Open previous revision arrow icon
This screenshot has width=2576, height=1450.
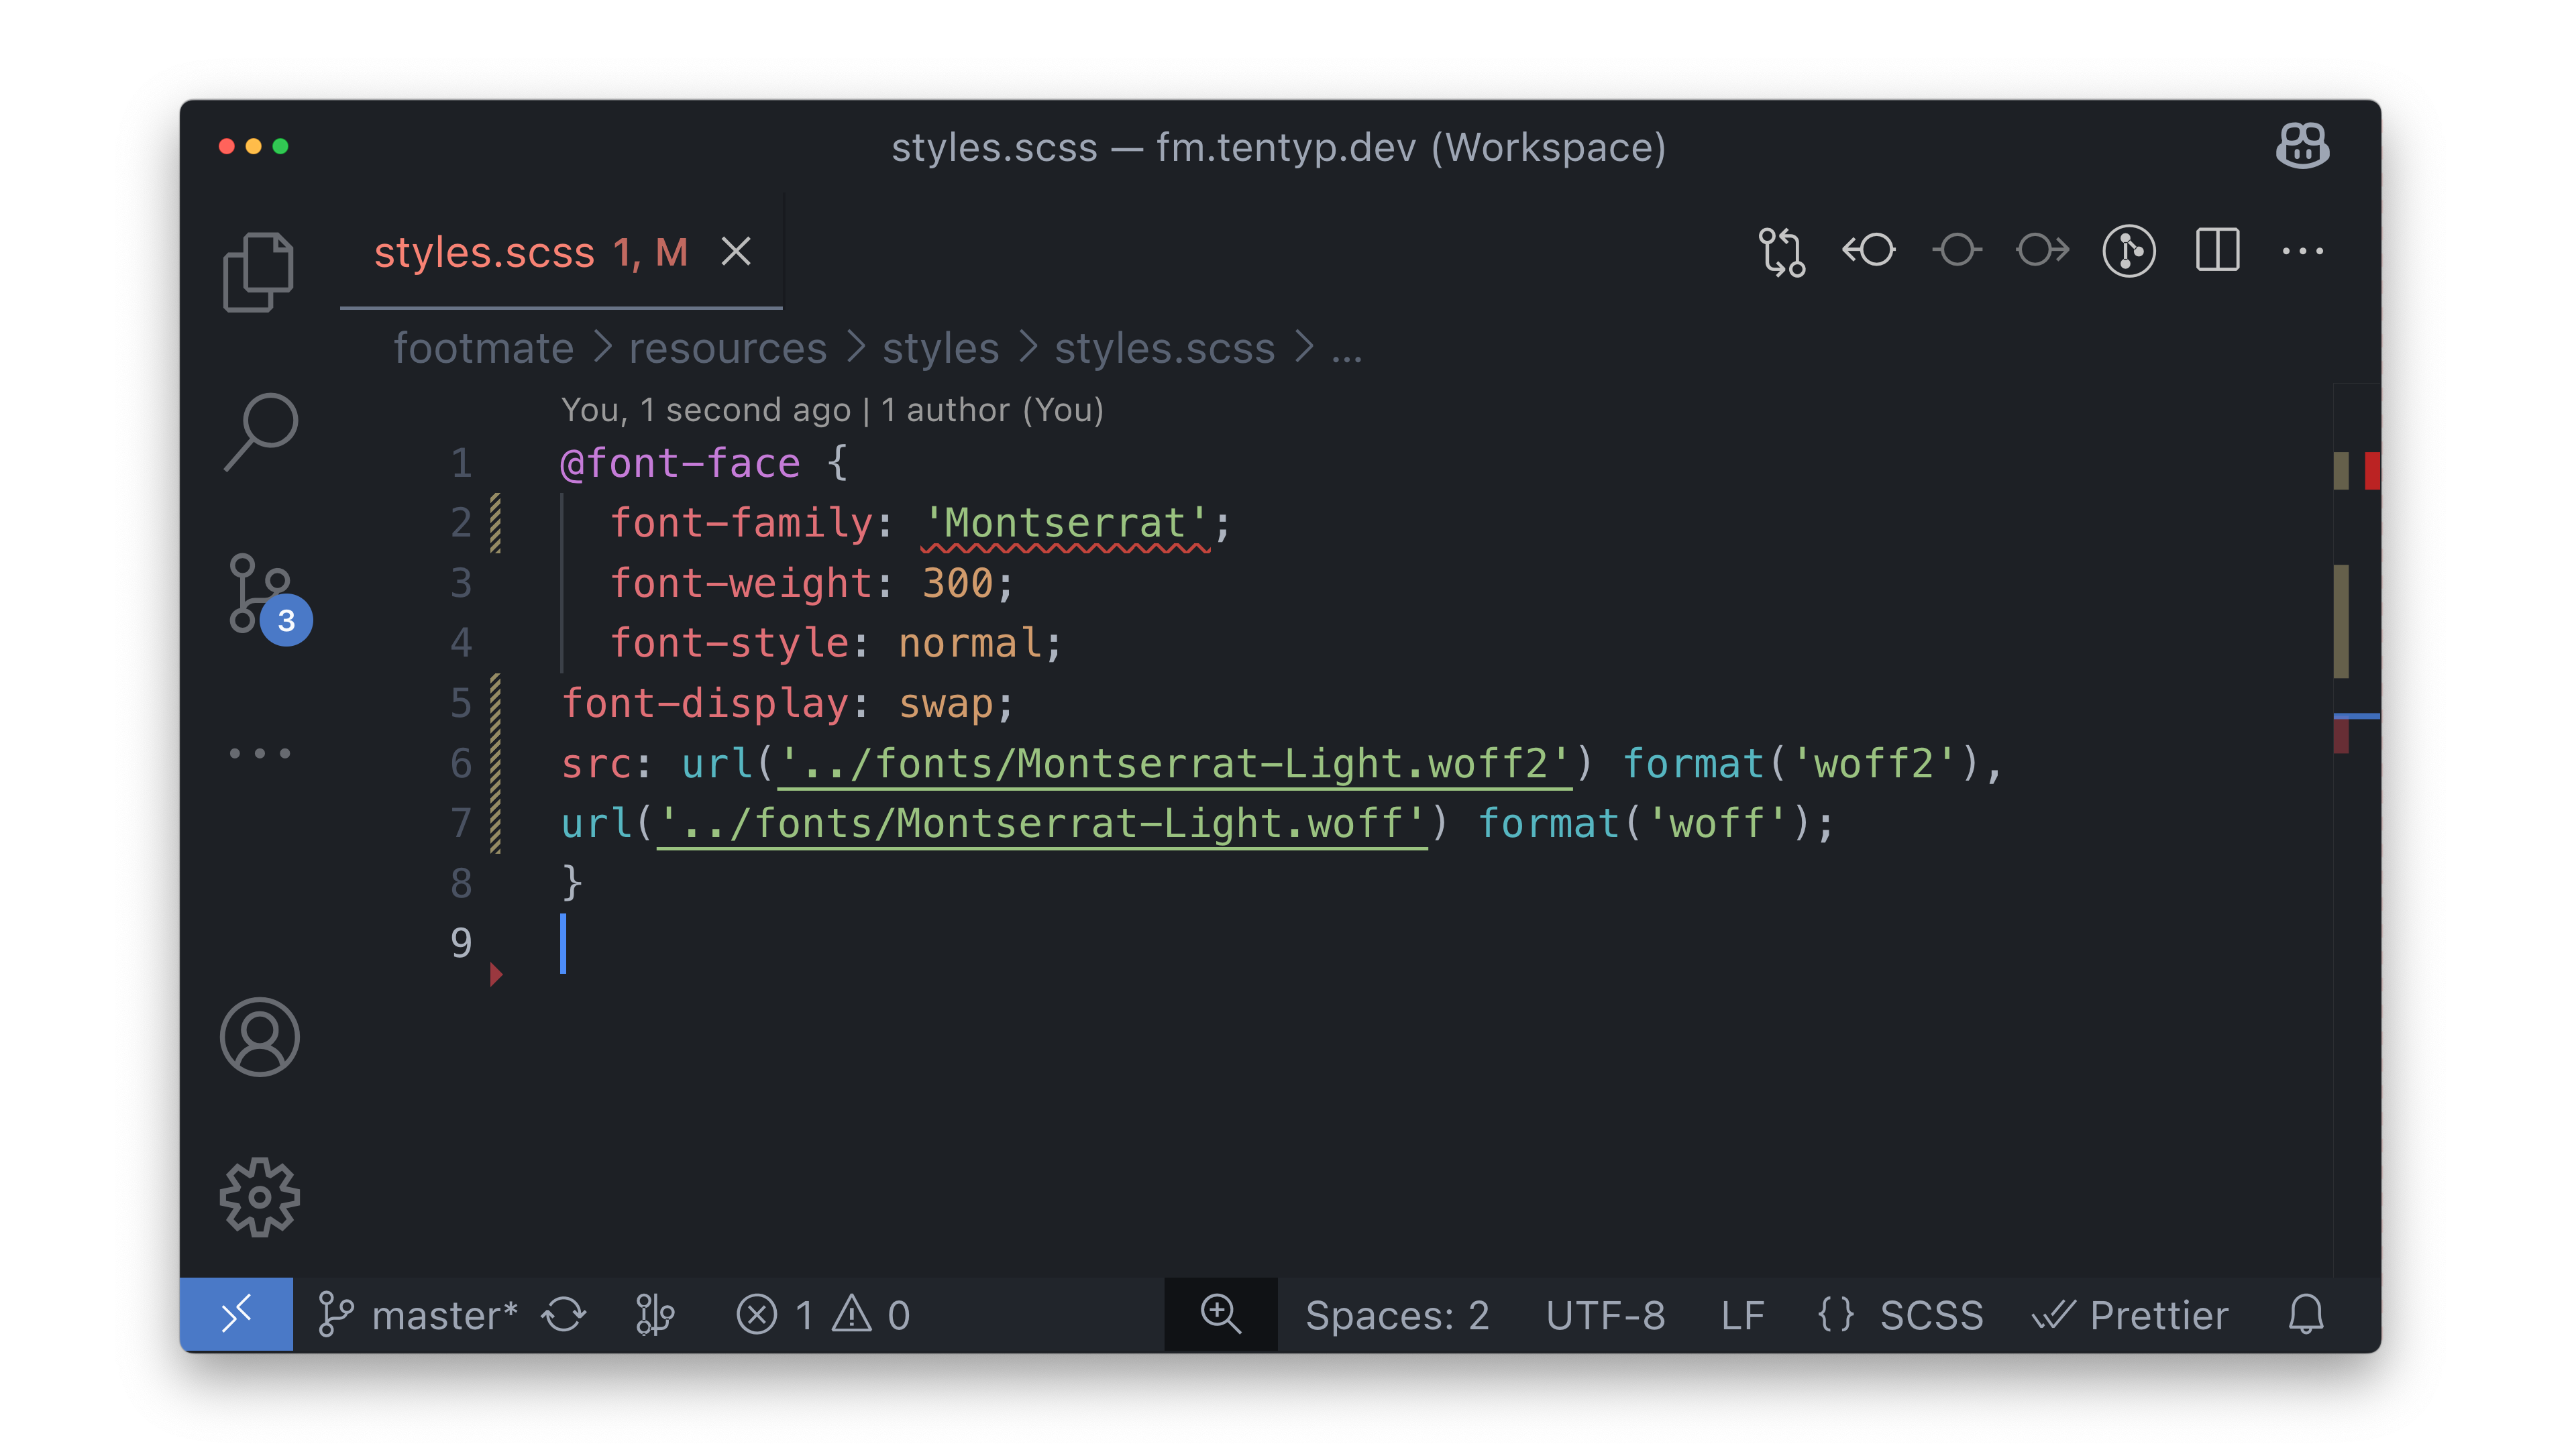tap(1868, 250)
